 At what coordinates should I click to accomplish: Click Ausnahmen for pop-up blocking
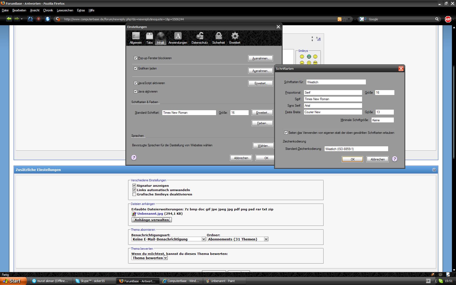click(261, 58)
